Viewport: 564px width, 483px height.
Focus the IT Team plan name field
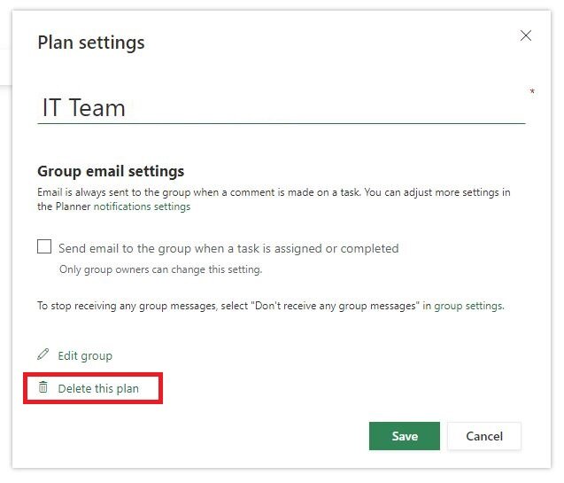(x=282, y=107)
